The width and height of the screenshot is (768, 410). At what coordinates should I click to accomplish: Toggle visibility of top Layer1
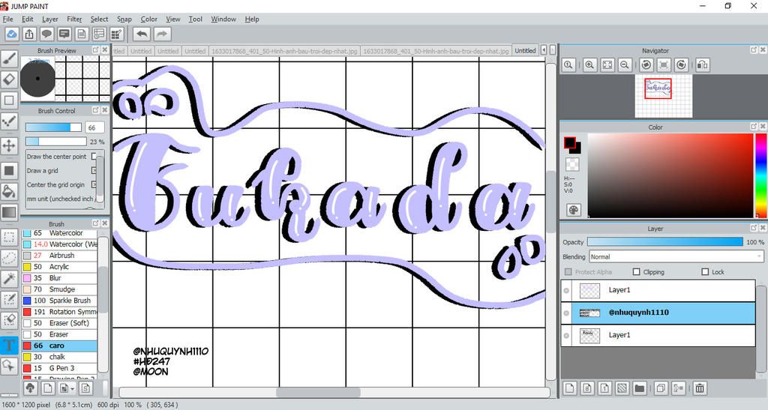click(566, 291)
